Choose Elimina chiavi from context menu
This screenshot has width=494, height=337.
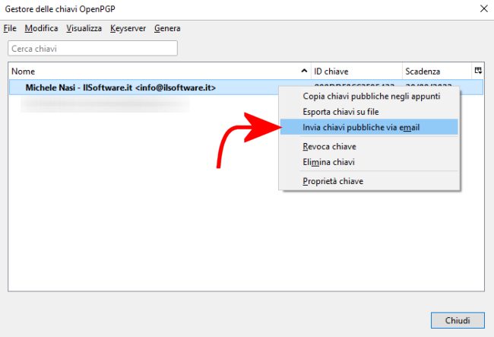coord(369,162)
